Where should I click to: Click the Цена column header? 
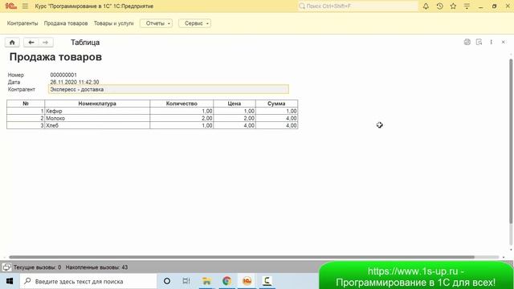click(235, 104)
